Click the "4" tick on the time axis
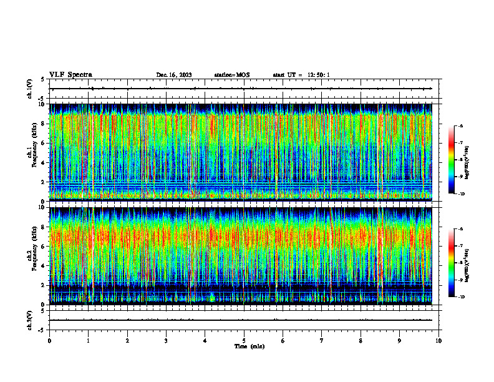 (x=205, y=341)
